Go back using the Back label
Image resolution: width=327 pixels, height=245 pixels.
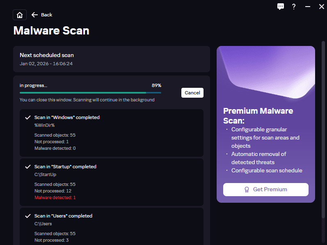tap(47, 15)
